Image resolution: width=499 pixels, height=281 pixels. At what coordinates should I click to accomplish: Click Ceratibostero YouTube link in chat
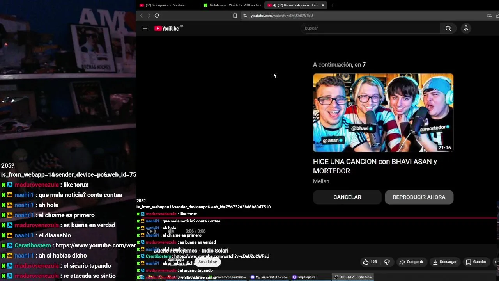point(96,245)
